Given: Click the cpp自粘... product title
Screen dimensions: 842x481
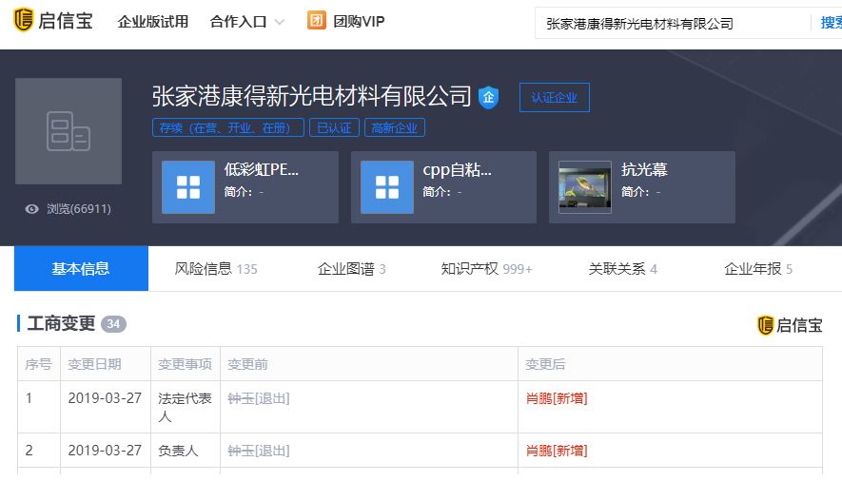Looking at the screenshot, I should tap(457, 169).
